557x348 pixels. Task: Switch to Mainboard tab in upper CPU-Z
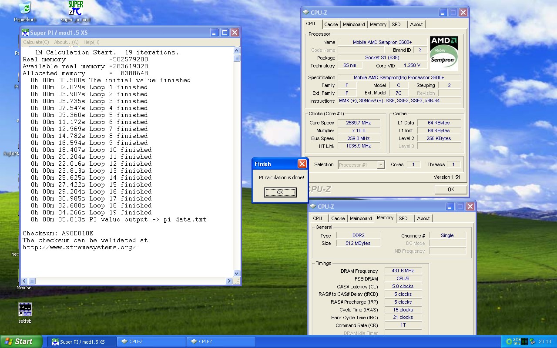354,24
